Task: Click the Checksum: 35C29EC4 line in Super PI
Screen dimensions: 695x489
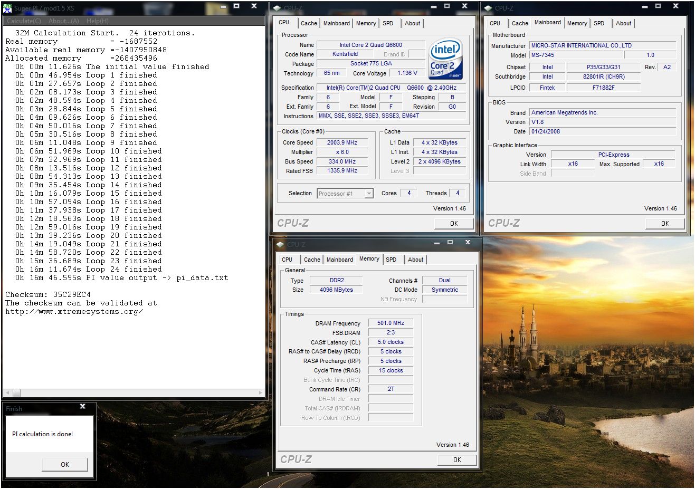Action: pos(48,294)
